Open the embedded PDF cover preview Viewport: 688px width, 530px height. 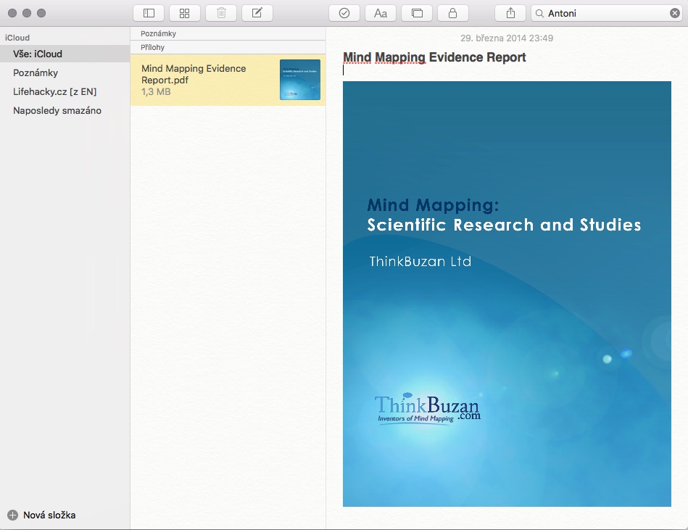[507, 294]
